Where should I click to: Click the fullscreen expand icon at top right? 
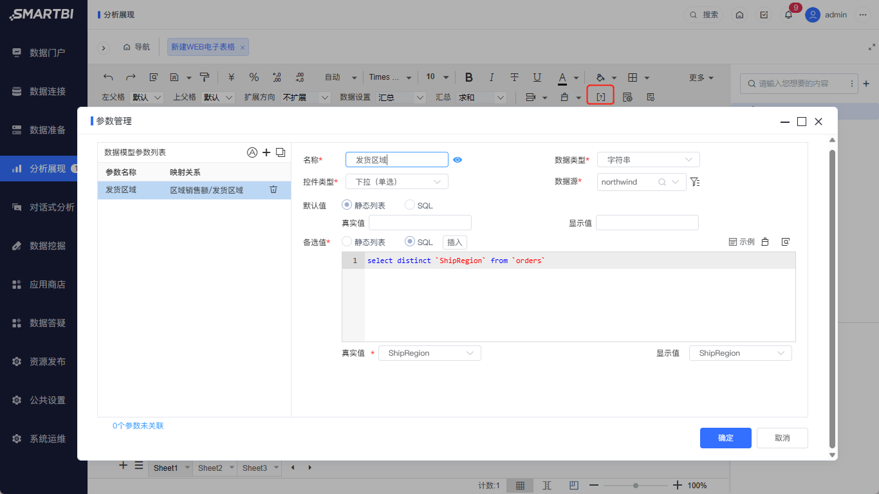tap(872, 47)
